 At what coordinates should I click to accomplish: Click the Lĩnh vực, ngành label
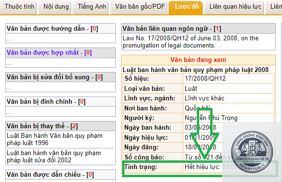[x=150, y=98]
